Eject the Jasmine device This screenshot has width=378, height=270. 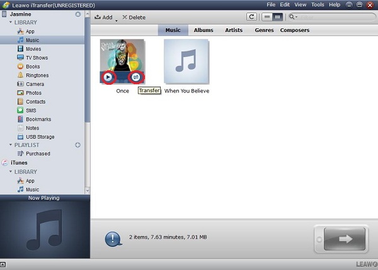click(x=78, y=14)
